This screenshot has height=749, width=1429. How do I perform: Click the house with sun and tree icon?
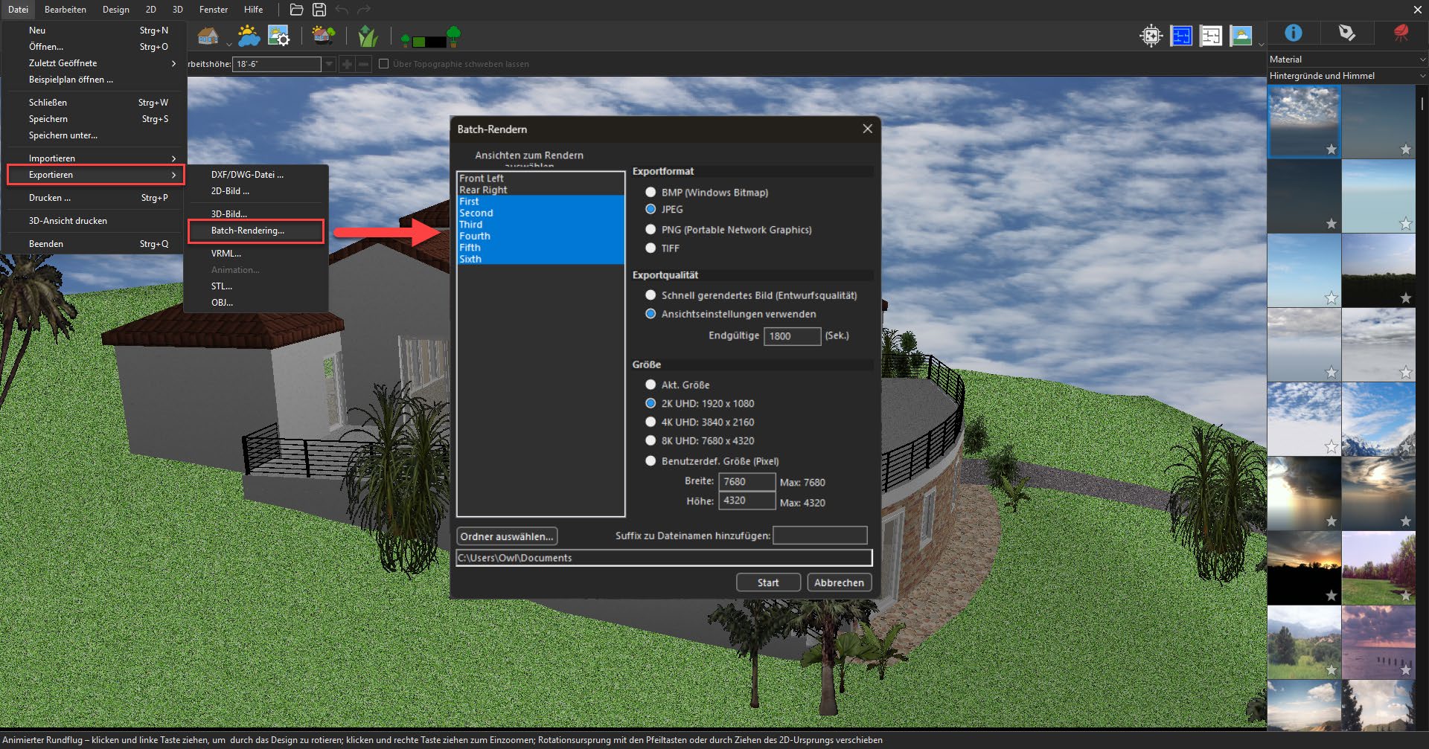pyautogui.click(x=323, y=36)
